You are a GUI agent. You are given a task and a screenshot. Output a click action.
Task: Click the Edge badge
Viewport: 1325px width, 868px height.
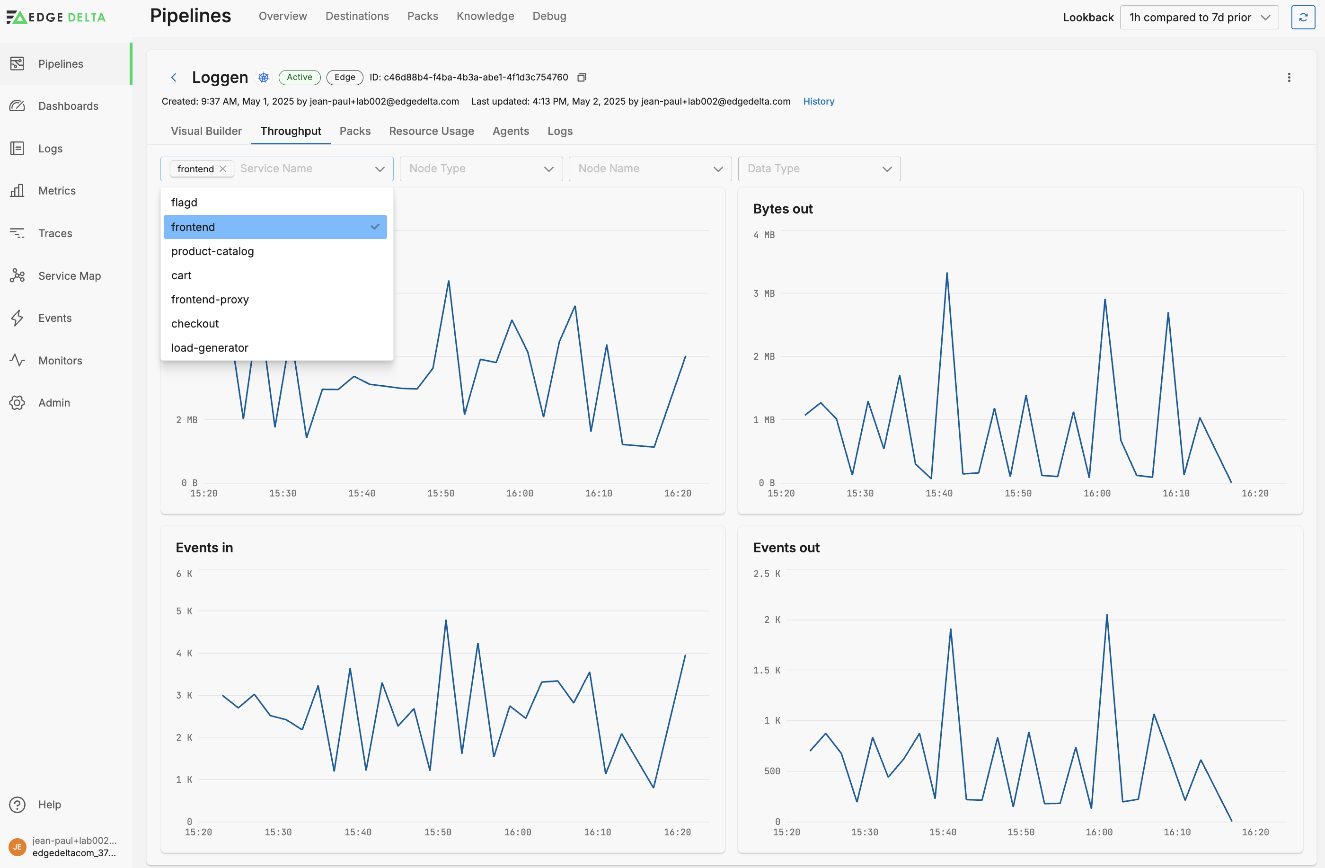pos(344,78)
